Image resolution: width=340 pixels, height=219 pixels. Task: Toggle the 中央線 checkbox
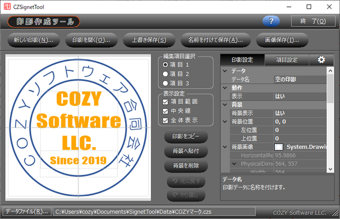(165, 111)
